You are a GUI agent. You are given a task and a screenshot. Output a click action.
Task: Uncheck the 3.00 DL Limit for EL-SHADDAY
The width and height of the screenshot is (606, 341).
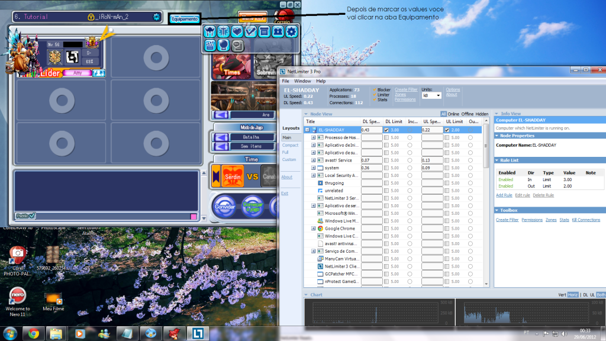click(386, 130)
